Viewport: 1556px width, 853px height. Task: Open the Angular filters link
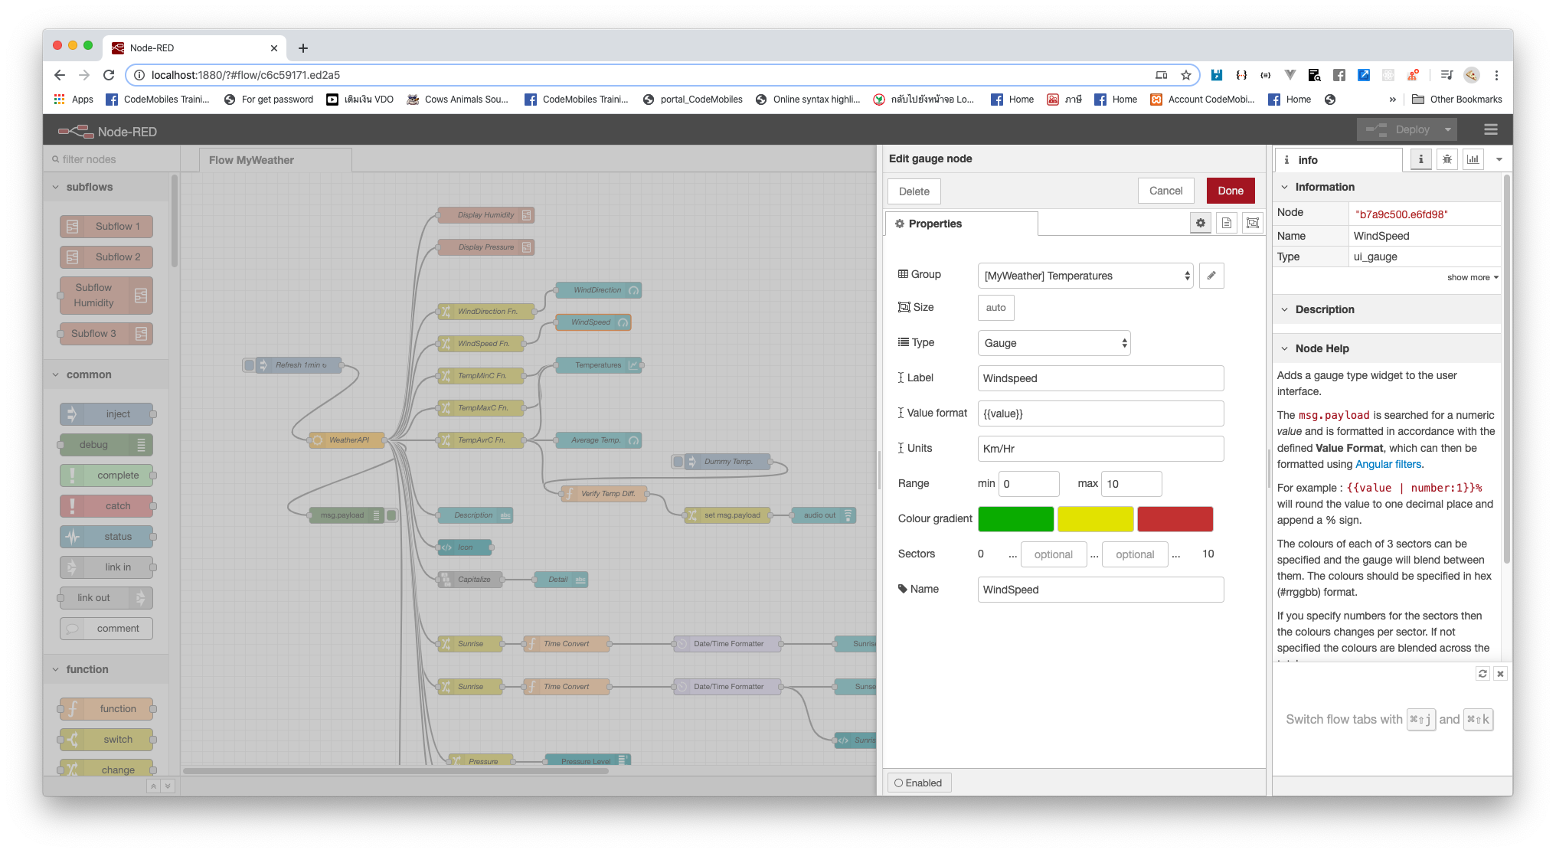tap(1388, 464)
